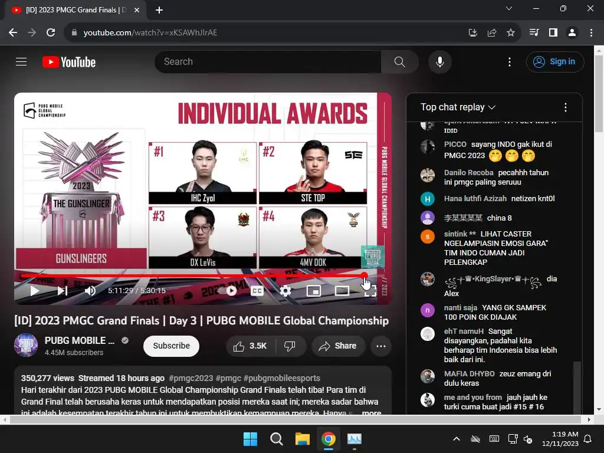
Task: Mute the video volume
Action: coord(90,291)
